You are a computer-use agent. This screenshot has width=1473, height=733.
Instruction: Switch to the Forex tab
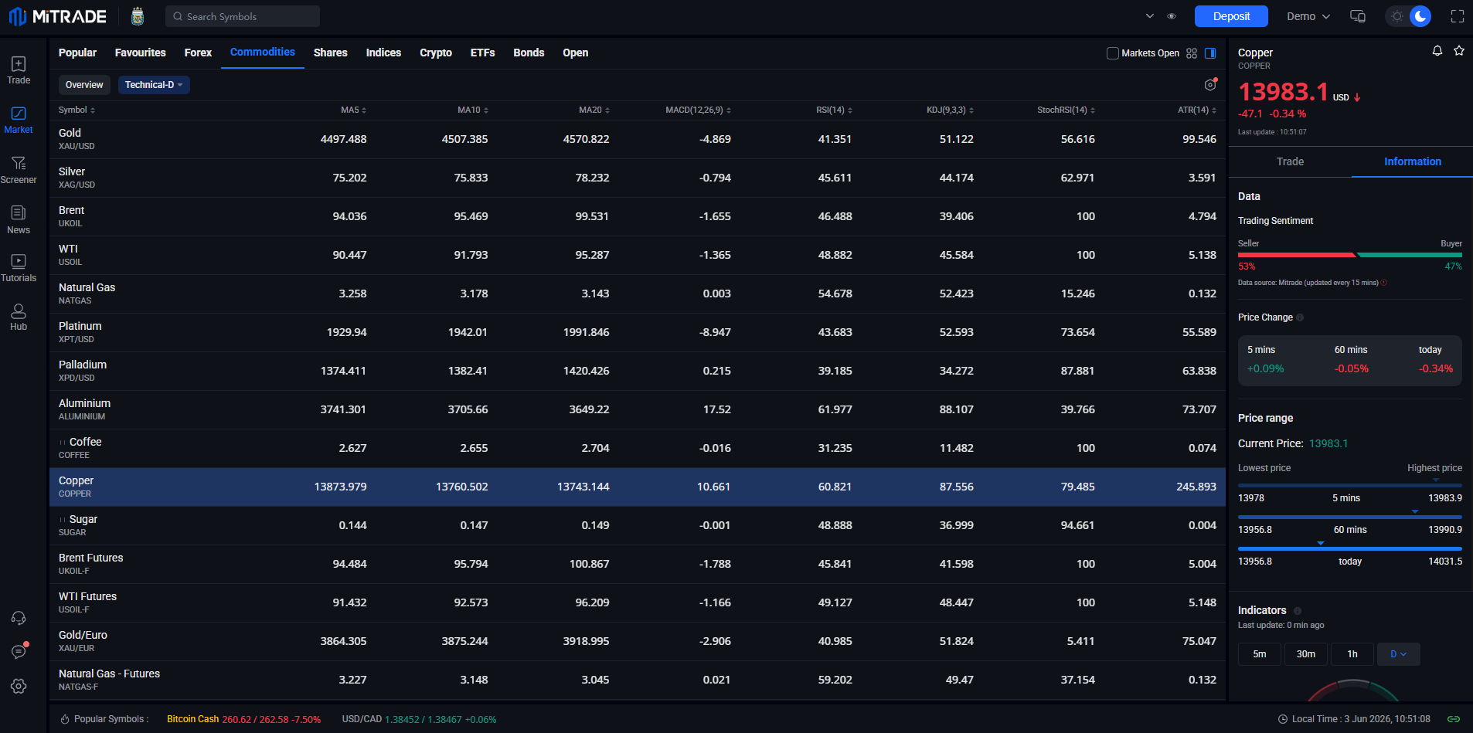pos(198,53)
